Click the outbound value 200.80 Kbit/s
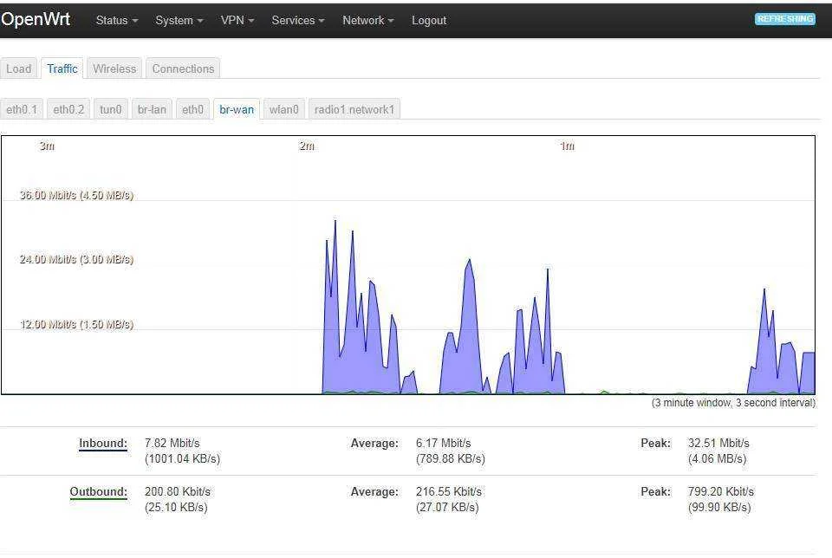 point(177,491)
